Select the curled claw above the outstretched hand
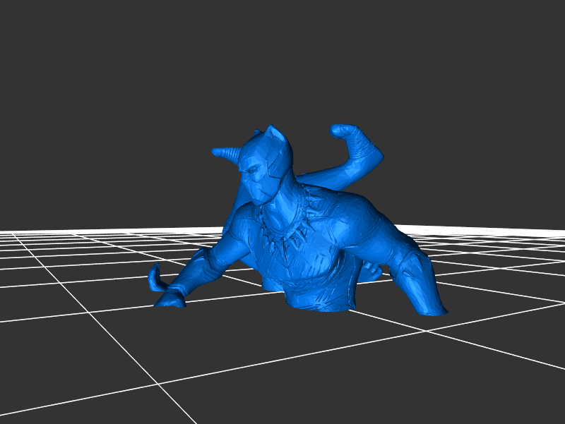Screen dimensions: 565x424 point(154,277)
